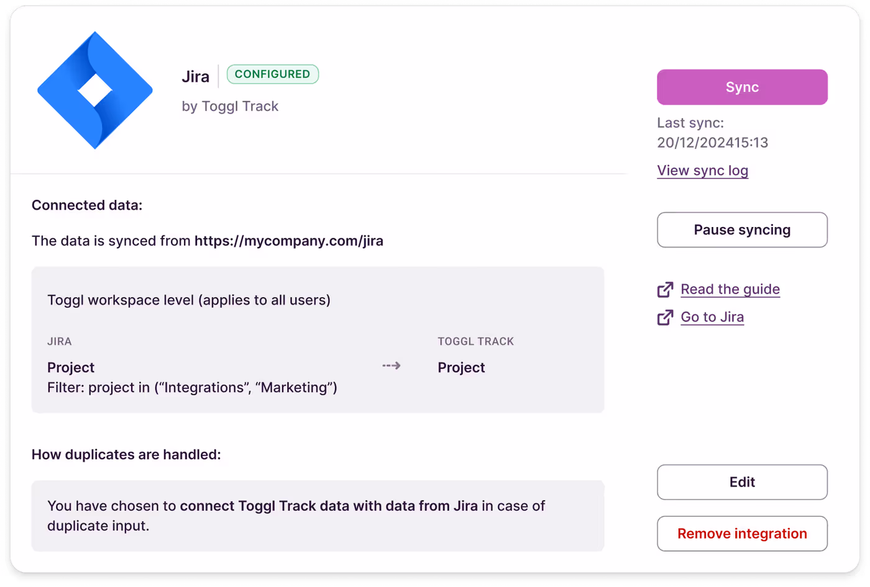Click the Jira integration title
The height and width of the screenshot is (587, 870).
(196, 76)
